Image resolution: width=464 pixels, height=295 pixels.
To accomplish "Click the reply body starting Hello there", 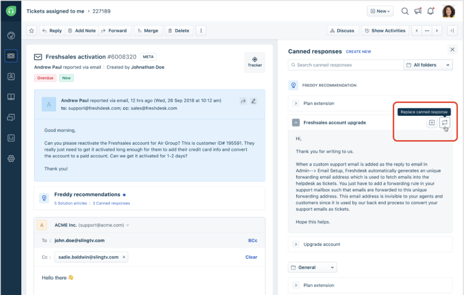I will 58,278.
